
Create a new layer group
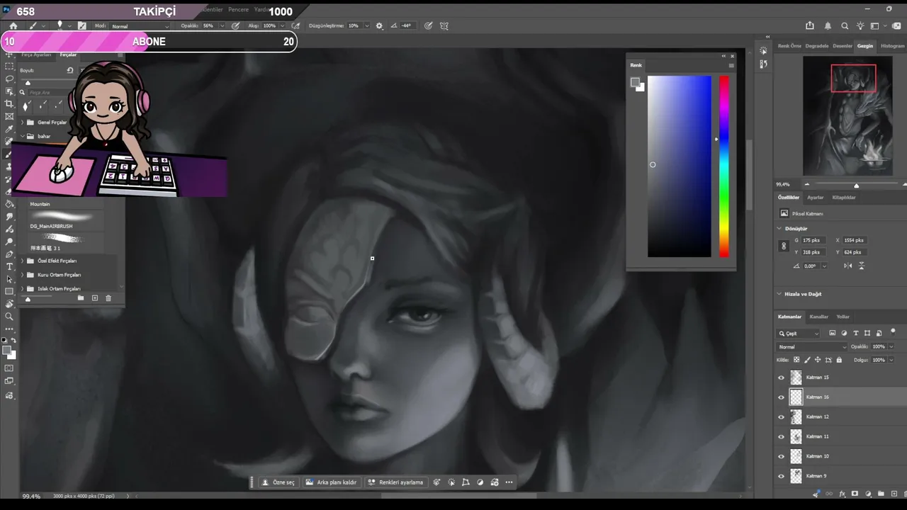click(x=881, y=493)
